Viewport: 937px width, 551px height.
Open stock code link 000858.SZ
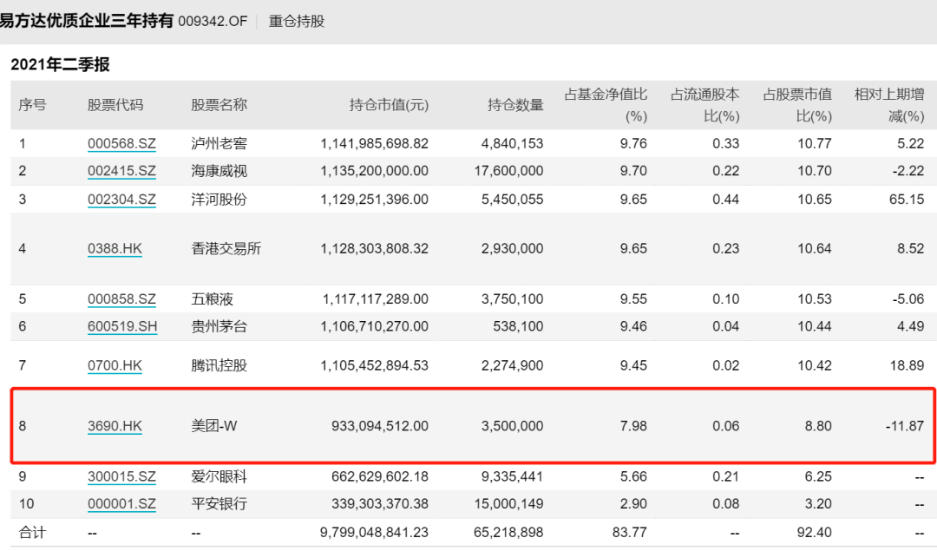coord(121,298)
